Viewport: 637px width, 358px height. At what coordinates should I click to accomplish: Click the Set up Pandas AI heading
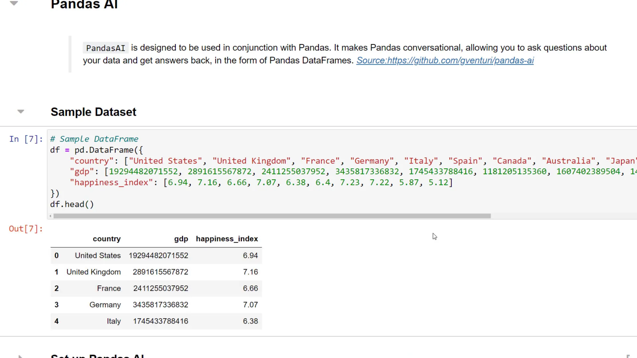[98, 356]
